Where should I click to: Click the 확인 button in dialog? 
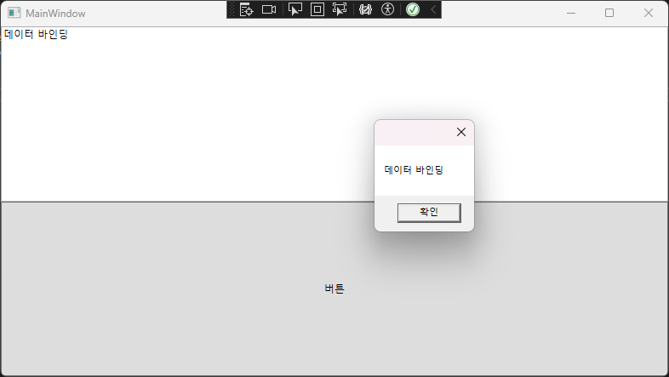point(429,213)
